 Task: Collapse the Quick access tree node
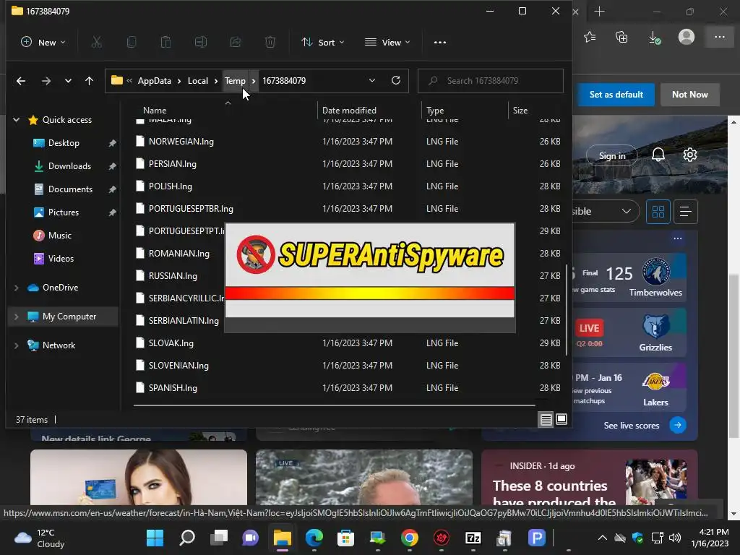16,120
